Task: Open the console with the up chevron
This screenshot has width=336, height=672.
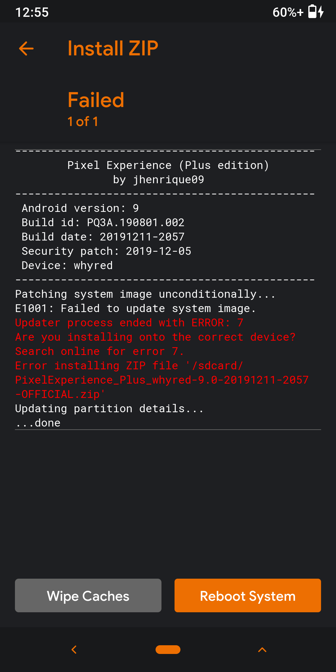Action: pos(262,650)
